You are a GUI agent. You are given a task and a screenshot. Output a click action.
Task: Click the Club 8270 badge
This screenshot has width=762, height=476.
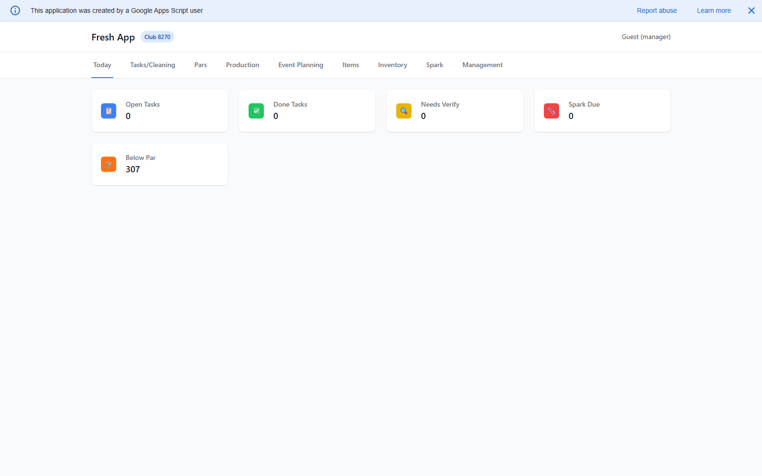point(157,37)
